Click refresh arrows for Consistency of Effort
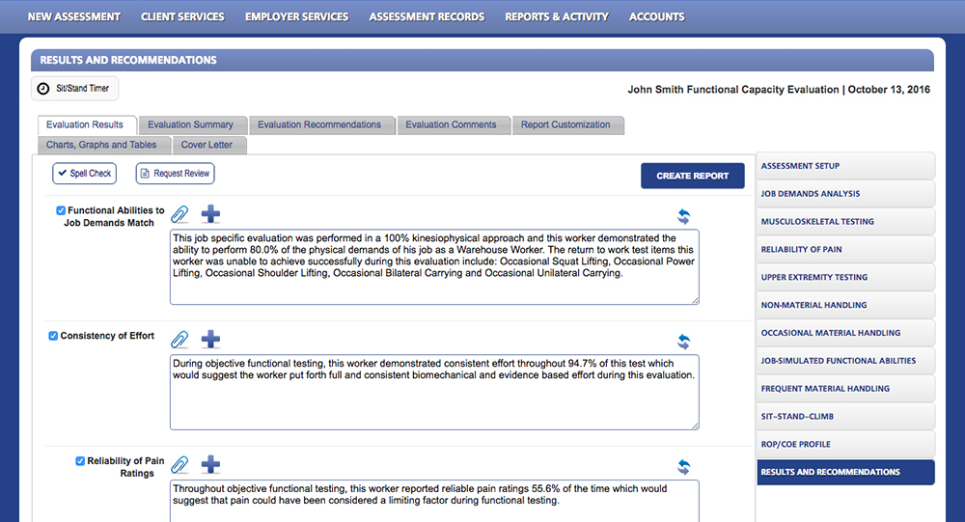Image resolution: width=965 pixels, height=522 pixels. point(684,342)
